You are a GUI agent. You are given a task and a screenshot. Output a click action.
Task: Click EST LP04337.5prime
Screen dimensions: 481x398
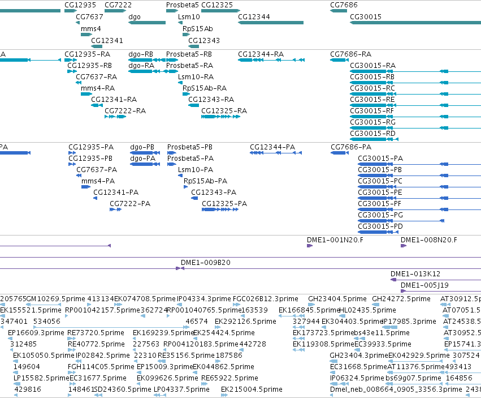(159, 395)
